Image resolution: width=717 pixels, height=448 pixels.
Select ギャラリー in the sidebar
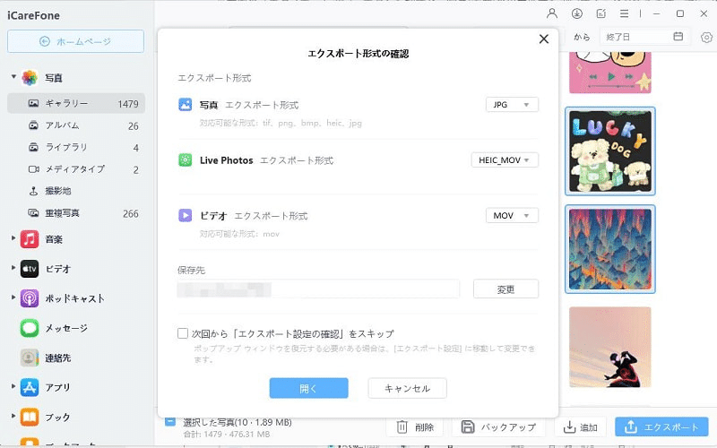coord(76,103)
